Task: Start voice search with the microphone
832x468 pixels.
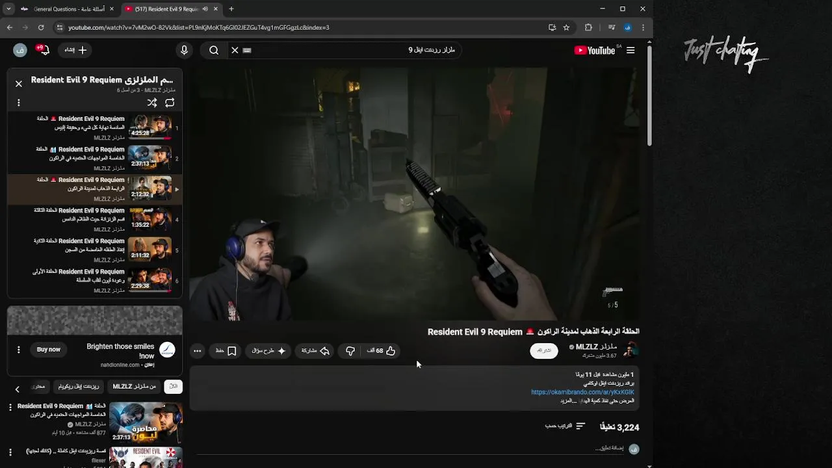Action: [184, 50]
